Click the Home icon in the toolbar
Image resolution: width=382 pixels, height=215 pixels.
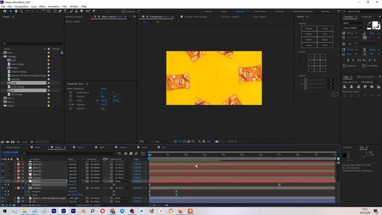click(x=5, y=11)
